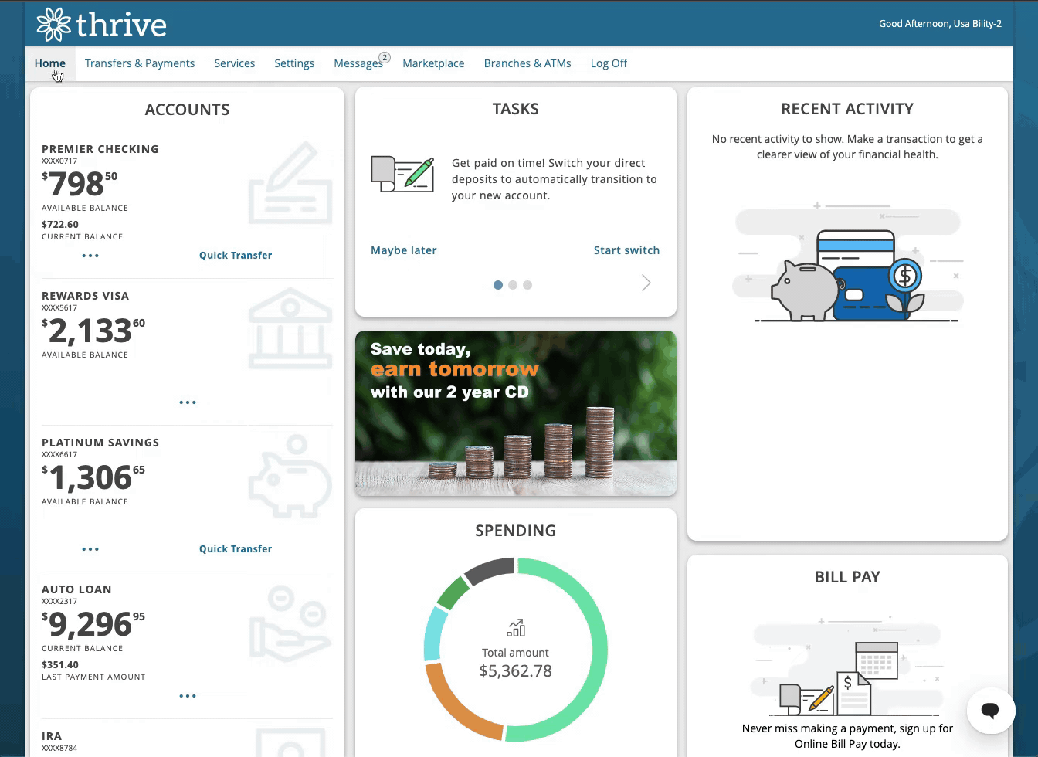Click Log Off
The image size is (1038, 757).
[x=609, y=63]
